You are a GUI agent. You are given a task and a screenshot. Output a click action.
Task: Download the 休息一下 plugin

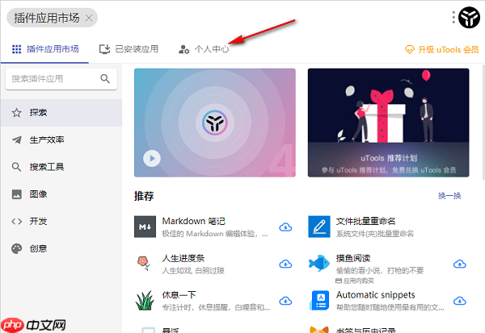click(285, 301)
